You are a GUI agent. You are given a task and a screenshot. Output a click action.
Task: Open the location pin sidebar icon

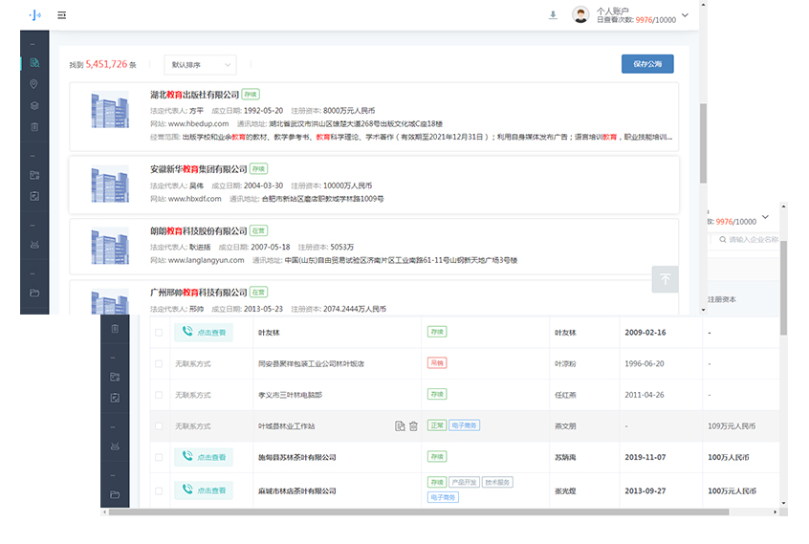34,83
